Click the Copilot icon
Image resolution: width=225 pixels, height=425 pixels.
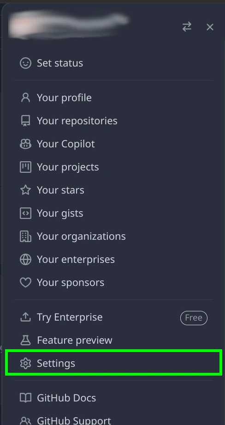(x=25, y=144)
